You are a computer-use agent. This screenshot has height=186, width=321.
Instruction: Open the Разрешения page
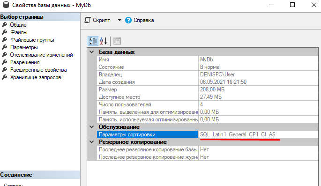[x=25, y=62]
